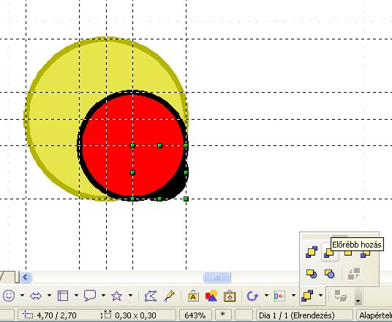The height and width of the screenshot is (322, 392).
Task: Toggle the Glue Points tool
Action: point(170,296)
